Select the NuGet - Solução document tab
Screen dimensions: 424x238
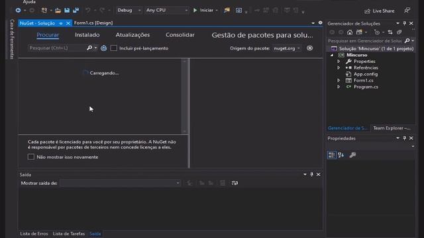tap(37, 23)
